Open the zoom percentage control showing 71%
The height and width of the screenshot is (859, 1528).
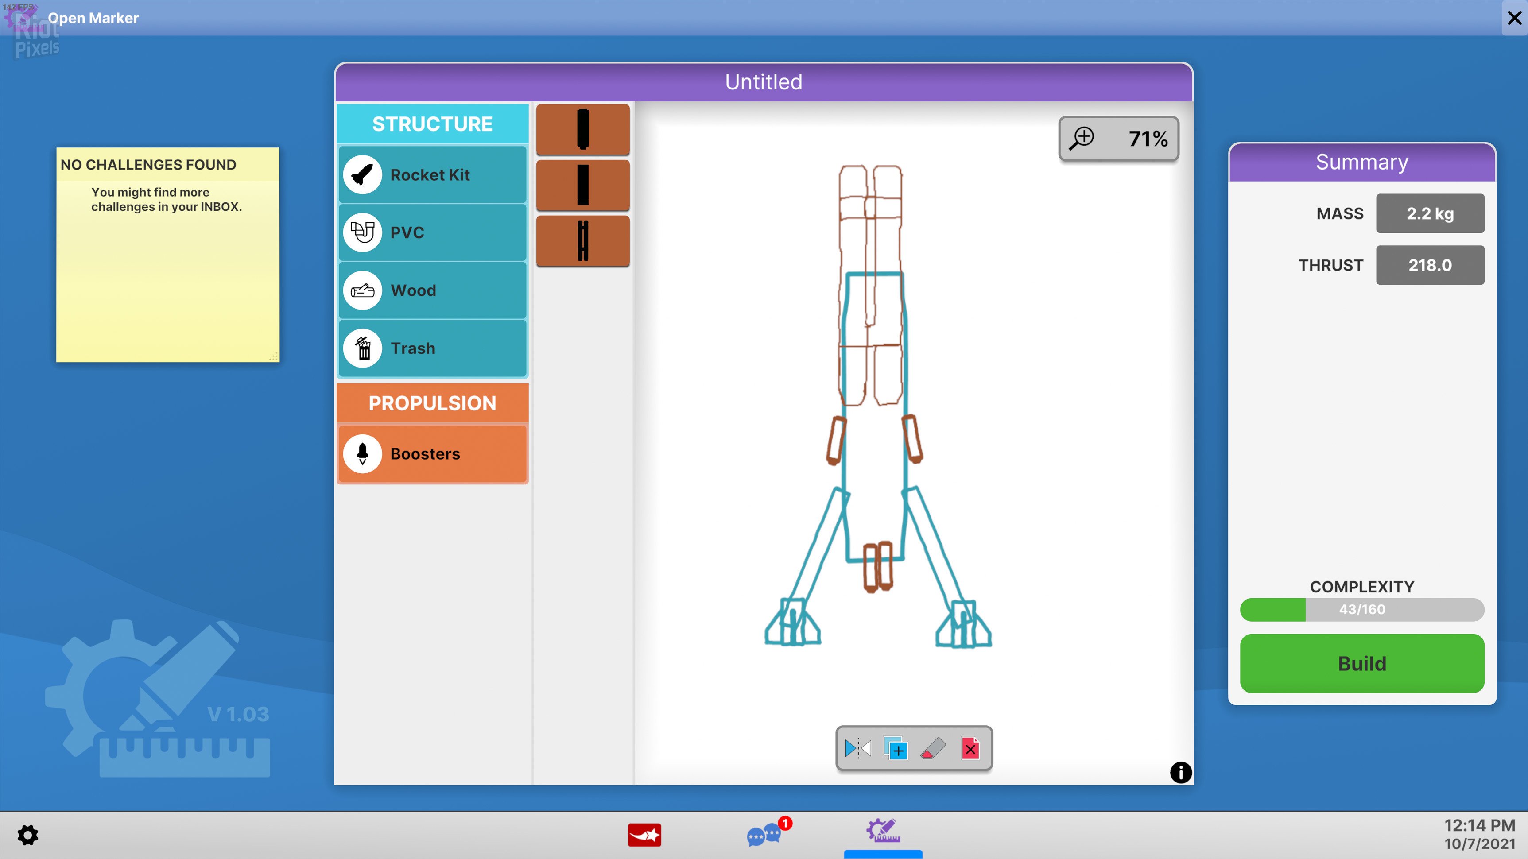tap(1119, 138)
